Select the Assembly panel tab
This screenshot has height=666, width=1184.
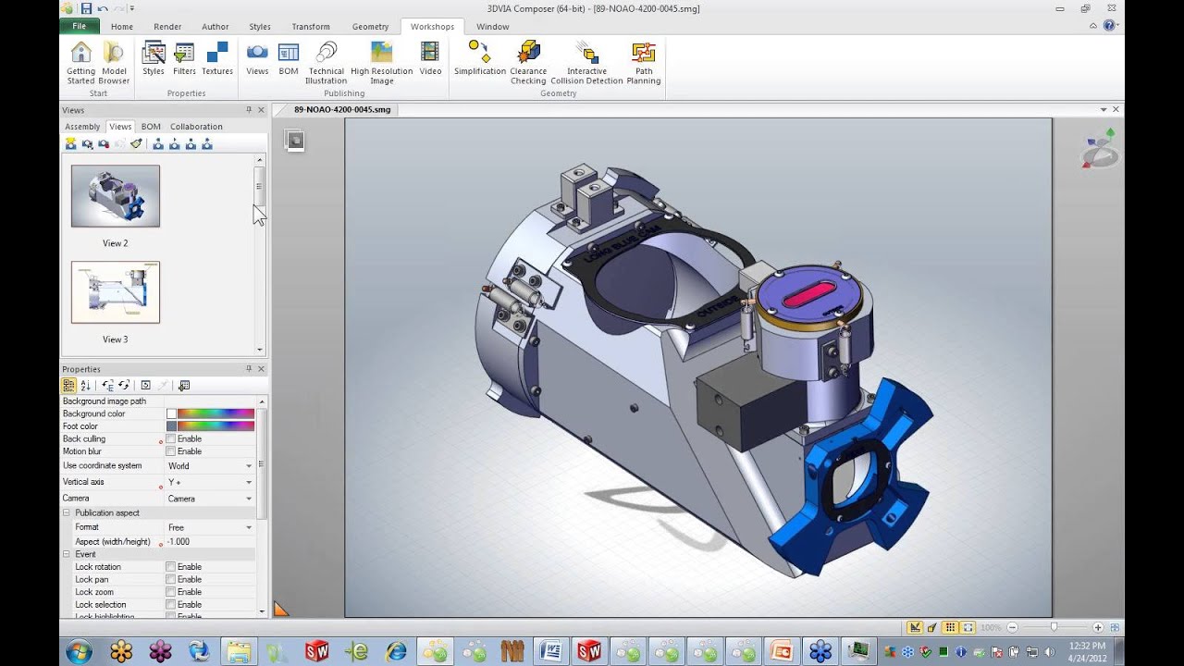[82, 127]
